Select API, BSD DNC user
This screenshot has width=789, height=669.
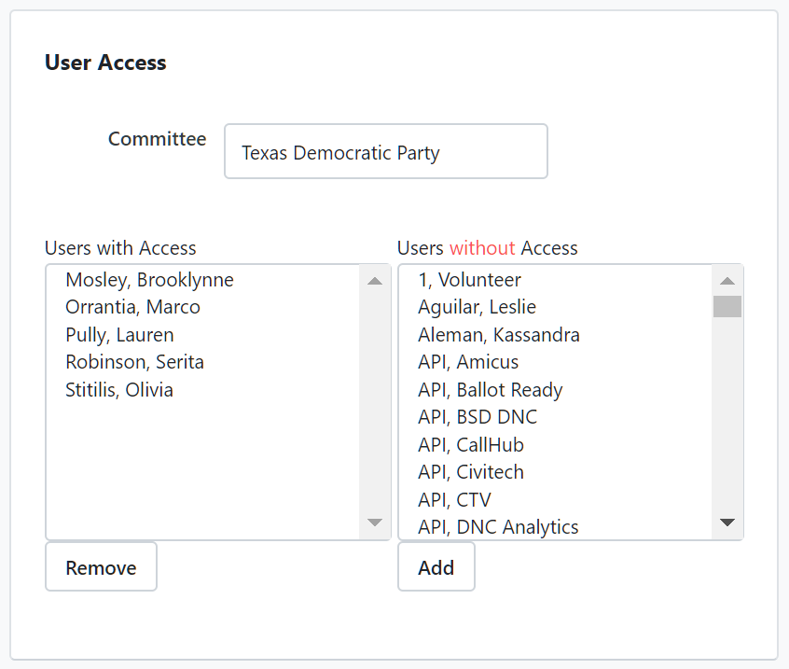478,417
